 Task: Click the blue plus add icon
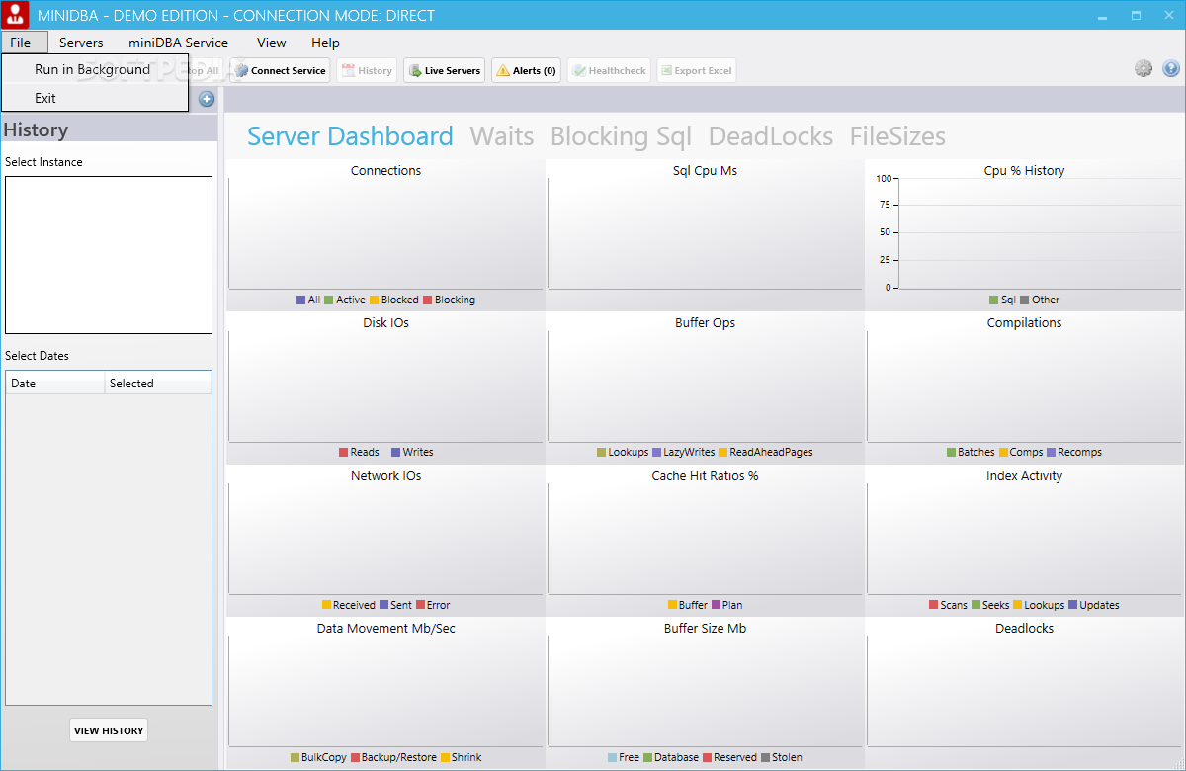pos(207,99)
